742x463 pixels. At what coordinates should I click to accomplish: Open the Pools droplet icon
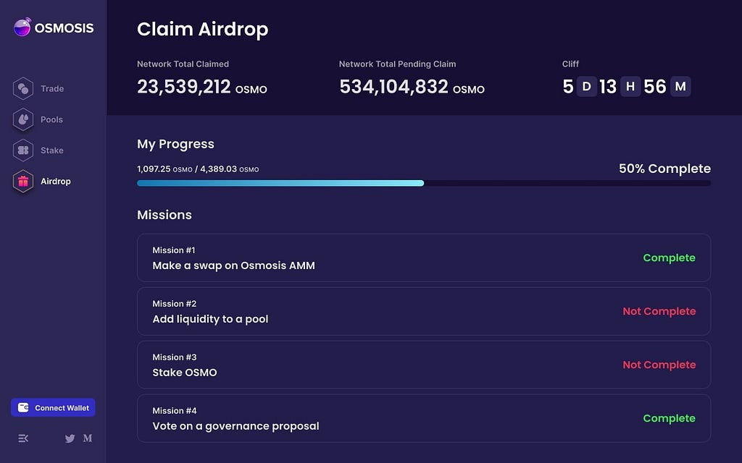(x=23, y=119)
